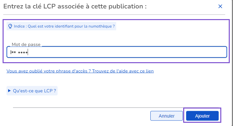Click the Indice hint text about numothèque identifier
This screenshot has width=233, height=126.
click(64, 26)
